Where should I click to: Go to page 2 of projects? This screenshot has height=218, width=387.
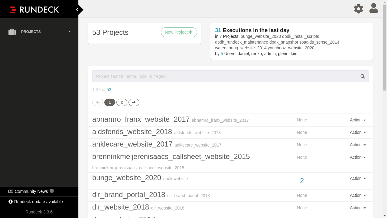pyautogui.click(x=122, y=102)
